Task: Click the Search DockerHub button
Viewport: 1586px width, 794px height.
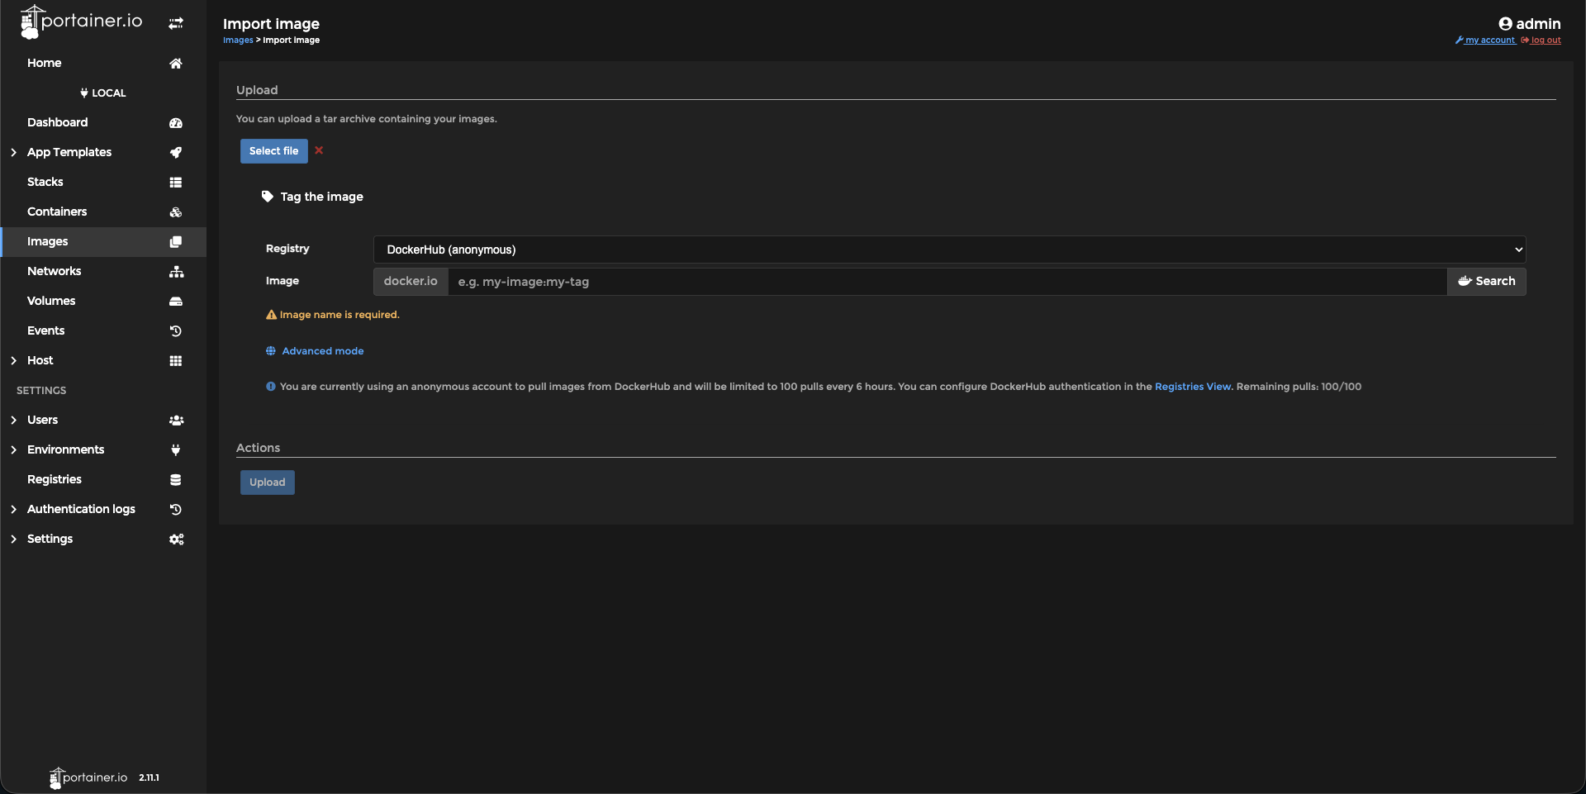Action: pos(1486,282)
